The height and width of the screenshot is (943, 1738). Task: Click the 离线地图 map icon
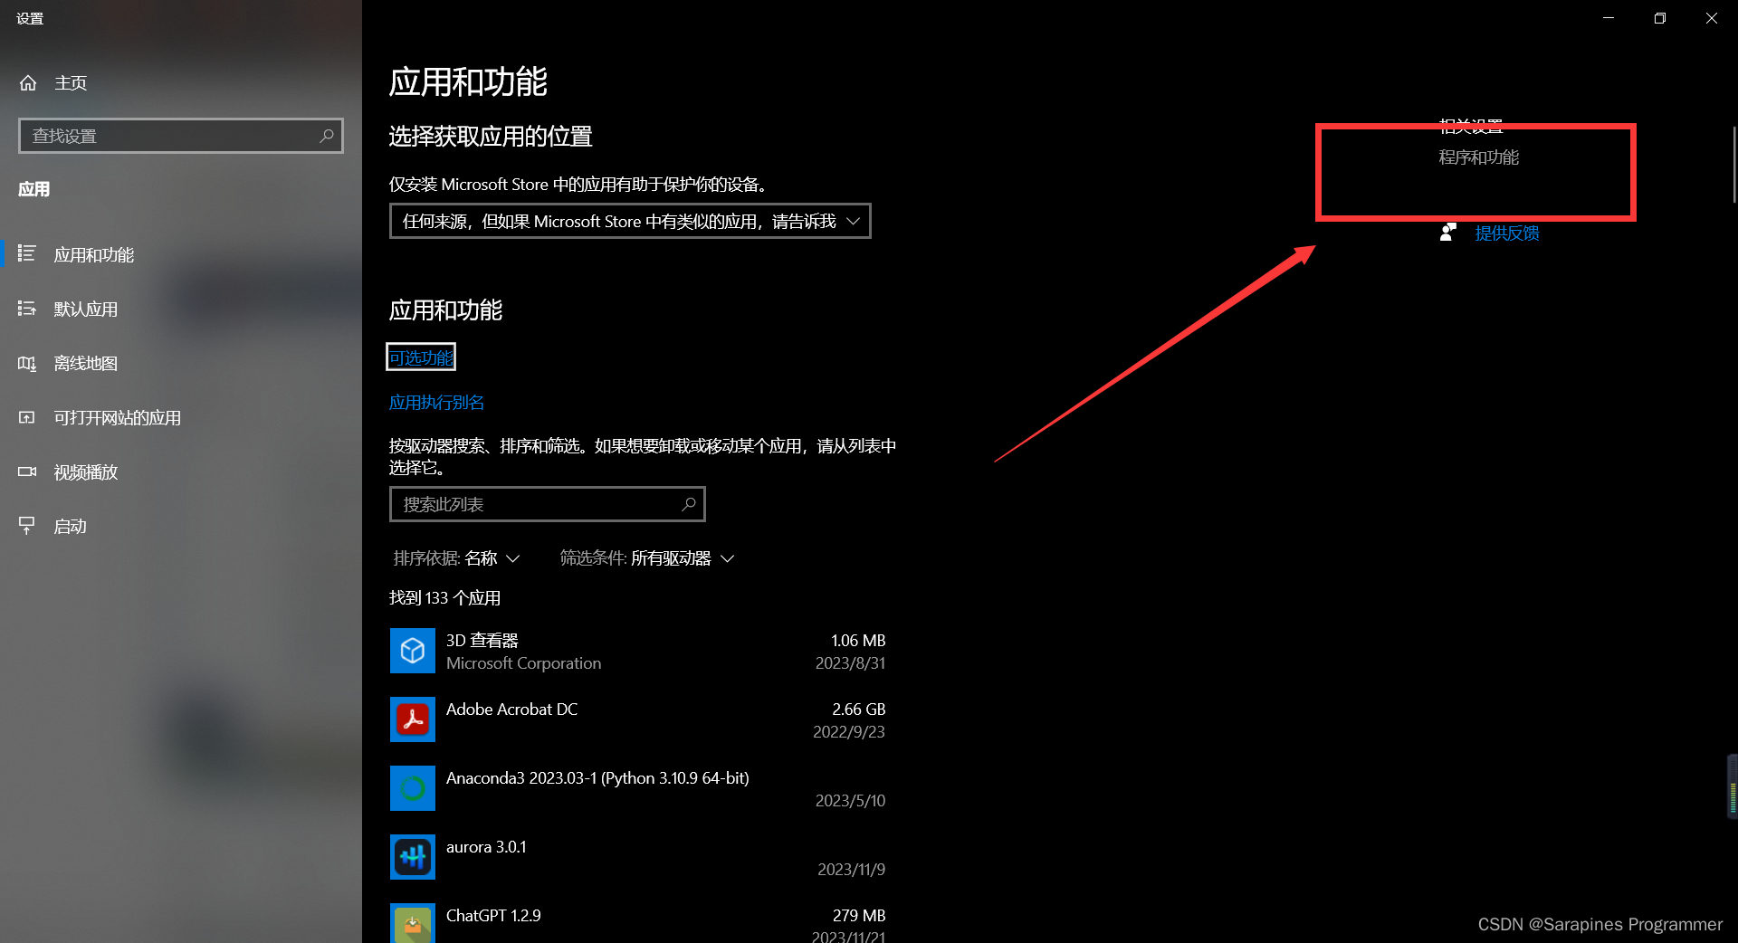click(27, 363)
